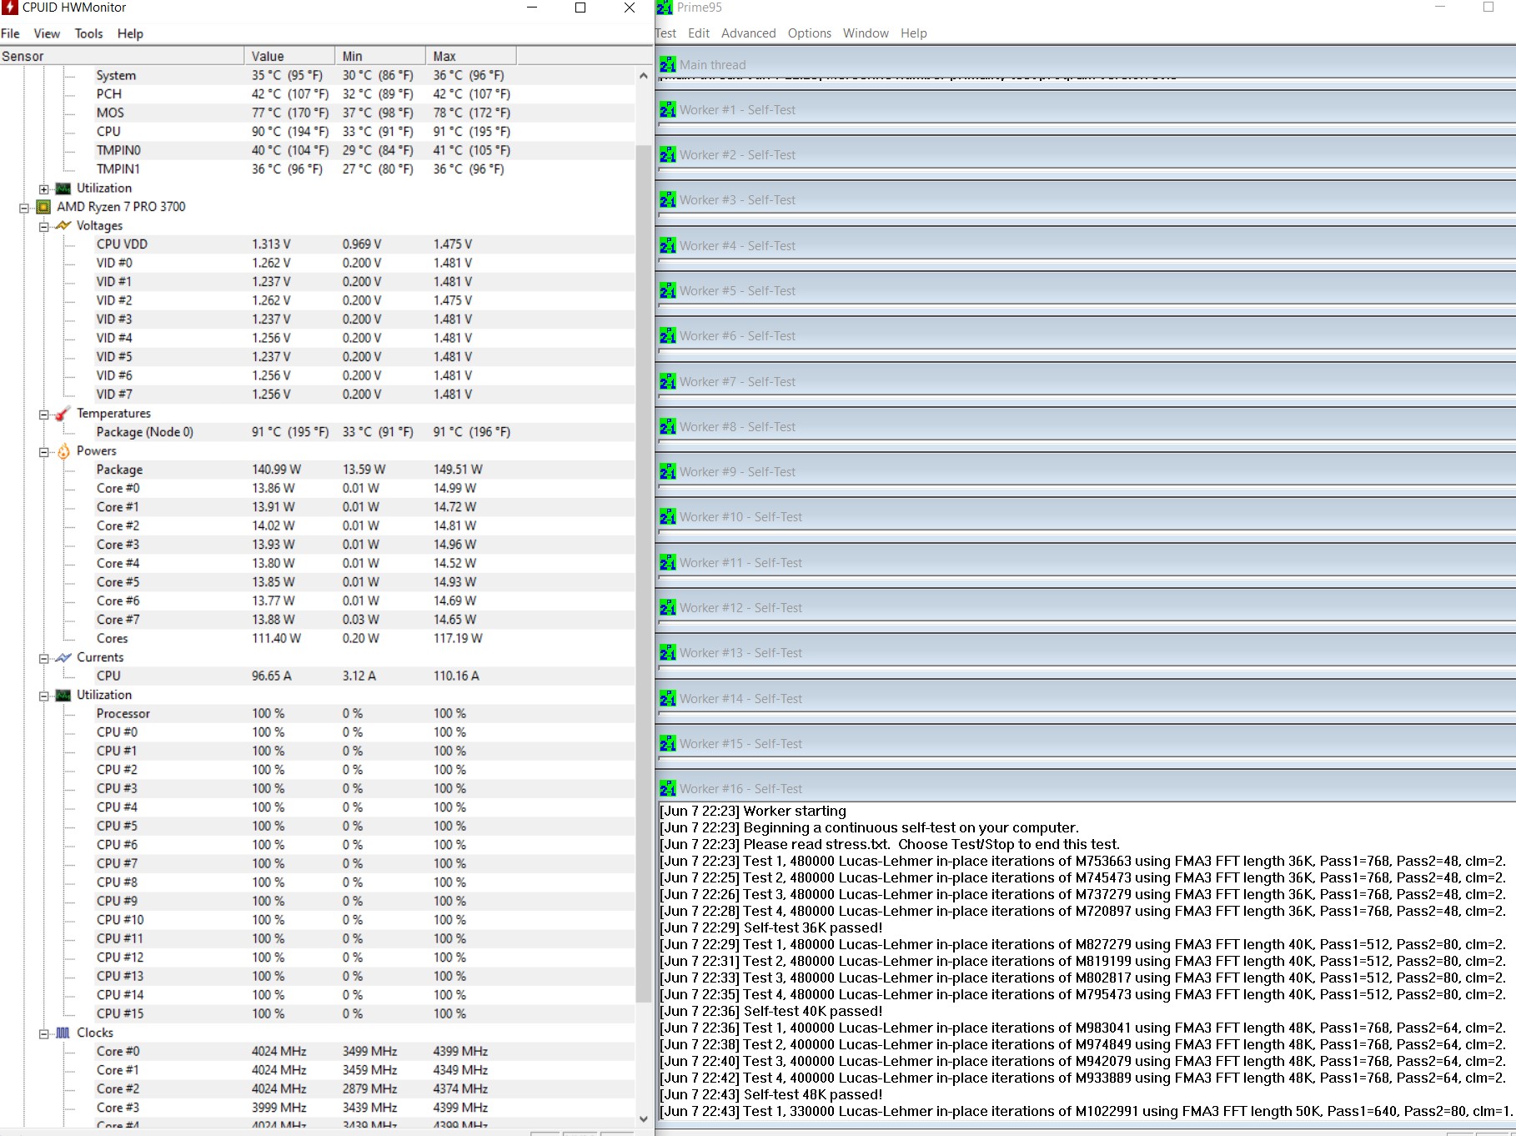Collapse the Powers section
The width and height of the screenshot is (1516, 1136).
44,452
